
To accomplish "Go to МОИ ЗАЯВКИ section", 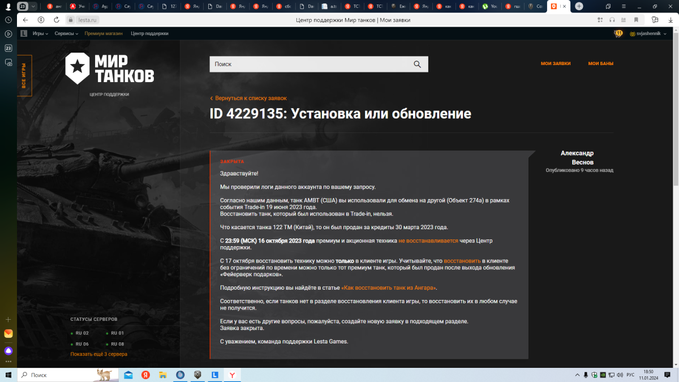I will pos(555,63).
